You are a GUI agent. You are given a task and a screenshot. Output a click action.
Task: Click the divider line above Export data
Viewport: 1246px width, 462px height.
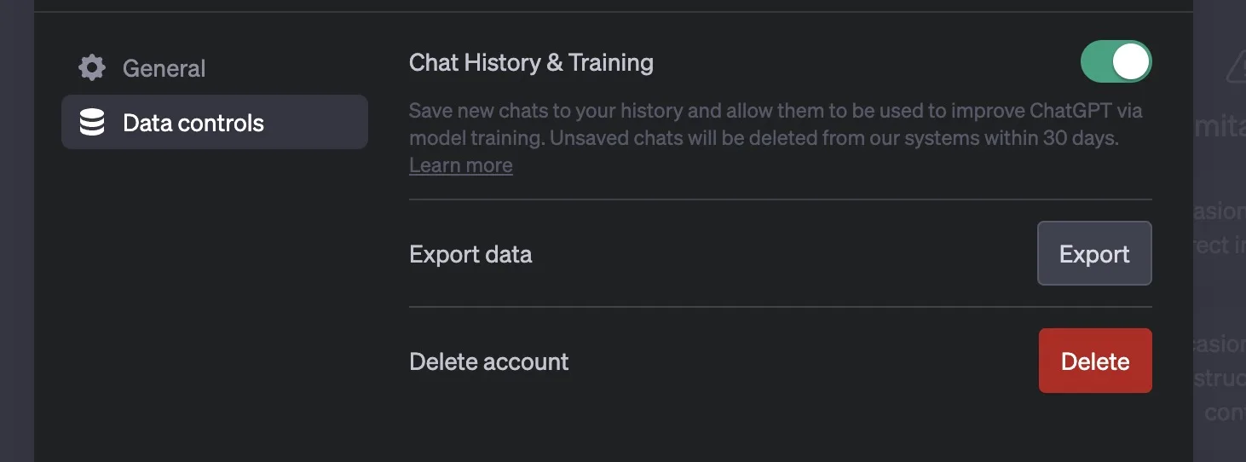tap(780, 199)
